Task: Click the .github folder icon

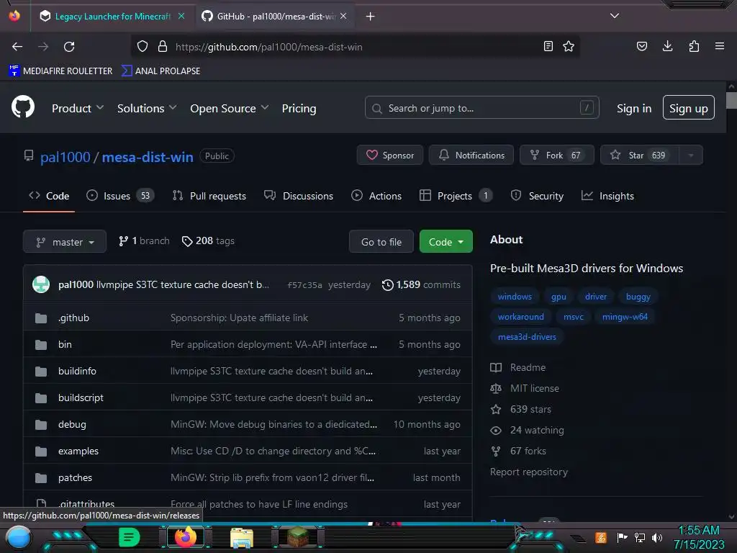Action: (x=41, y=318)
